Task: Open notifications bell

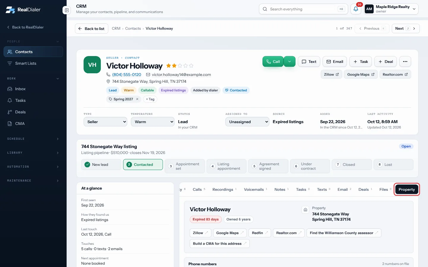Action: 356,9
